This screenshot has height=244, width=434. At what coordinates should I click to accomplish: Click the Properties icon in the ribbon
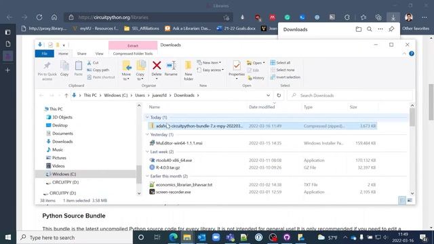point(237,66)
